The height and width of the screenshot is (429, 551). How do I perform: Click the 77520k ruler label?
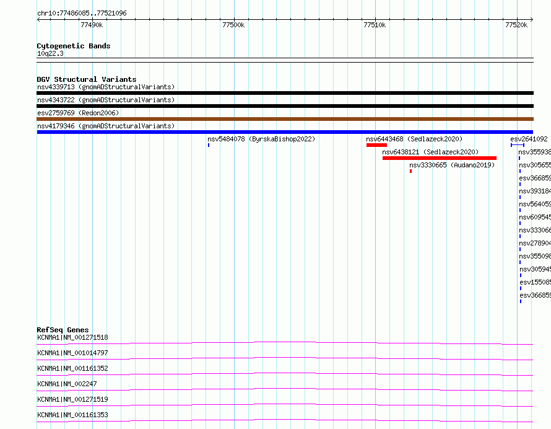pyautogui.click(x=516, y=25)
